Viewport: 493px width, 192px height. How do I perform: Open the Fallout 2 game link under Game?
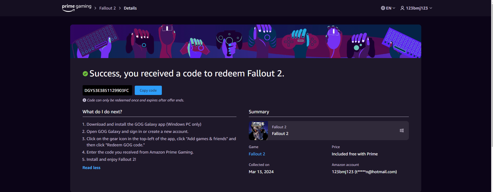pos(257,154)
